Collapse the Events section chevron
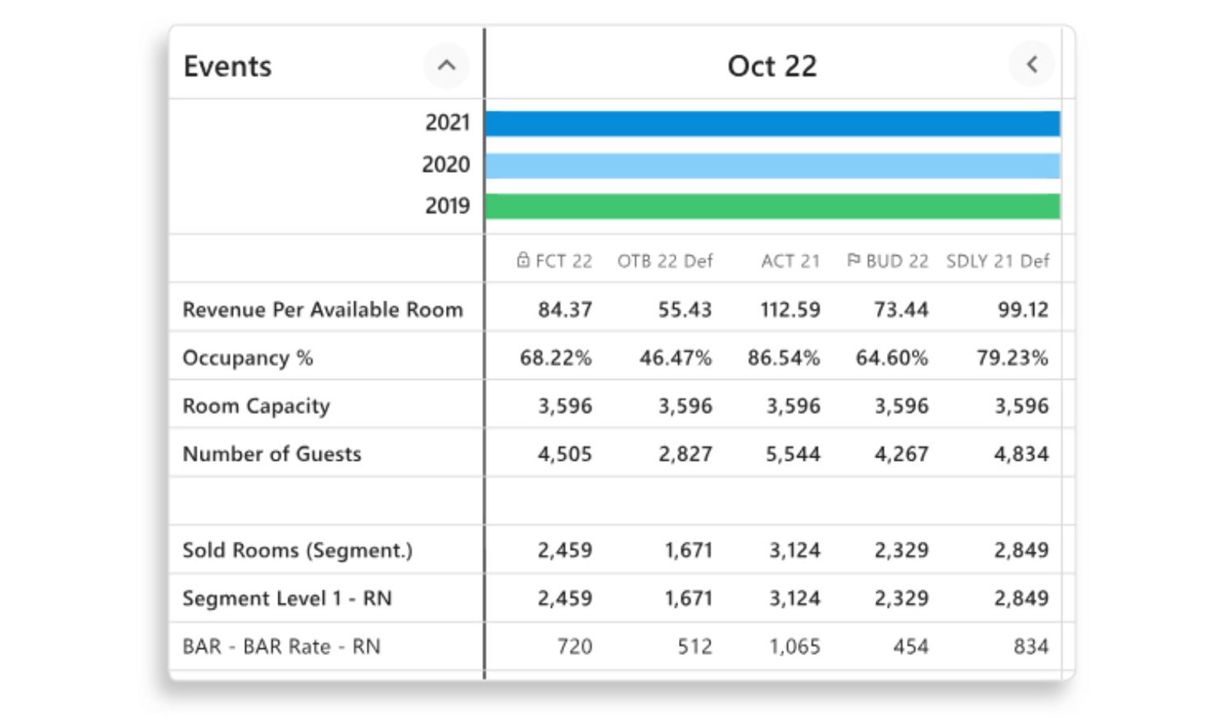Image resolution: width=1230 pixels, height=720 pixels. 447,65
